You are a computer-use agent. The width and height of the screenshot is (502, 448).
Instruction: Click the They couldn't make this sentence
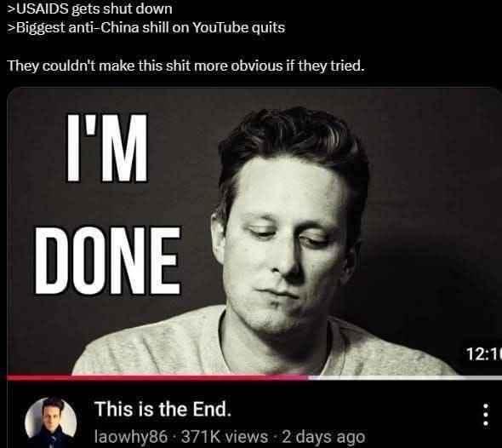(x=186, y=66)
